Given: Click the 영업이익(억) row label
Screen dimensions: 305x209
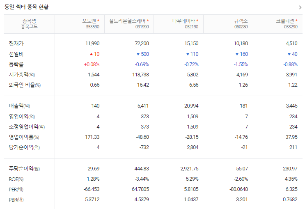Looking at the screenshot, I should pos(22,116).
